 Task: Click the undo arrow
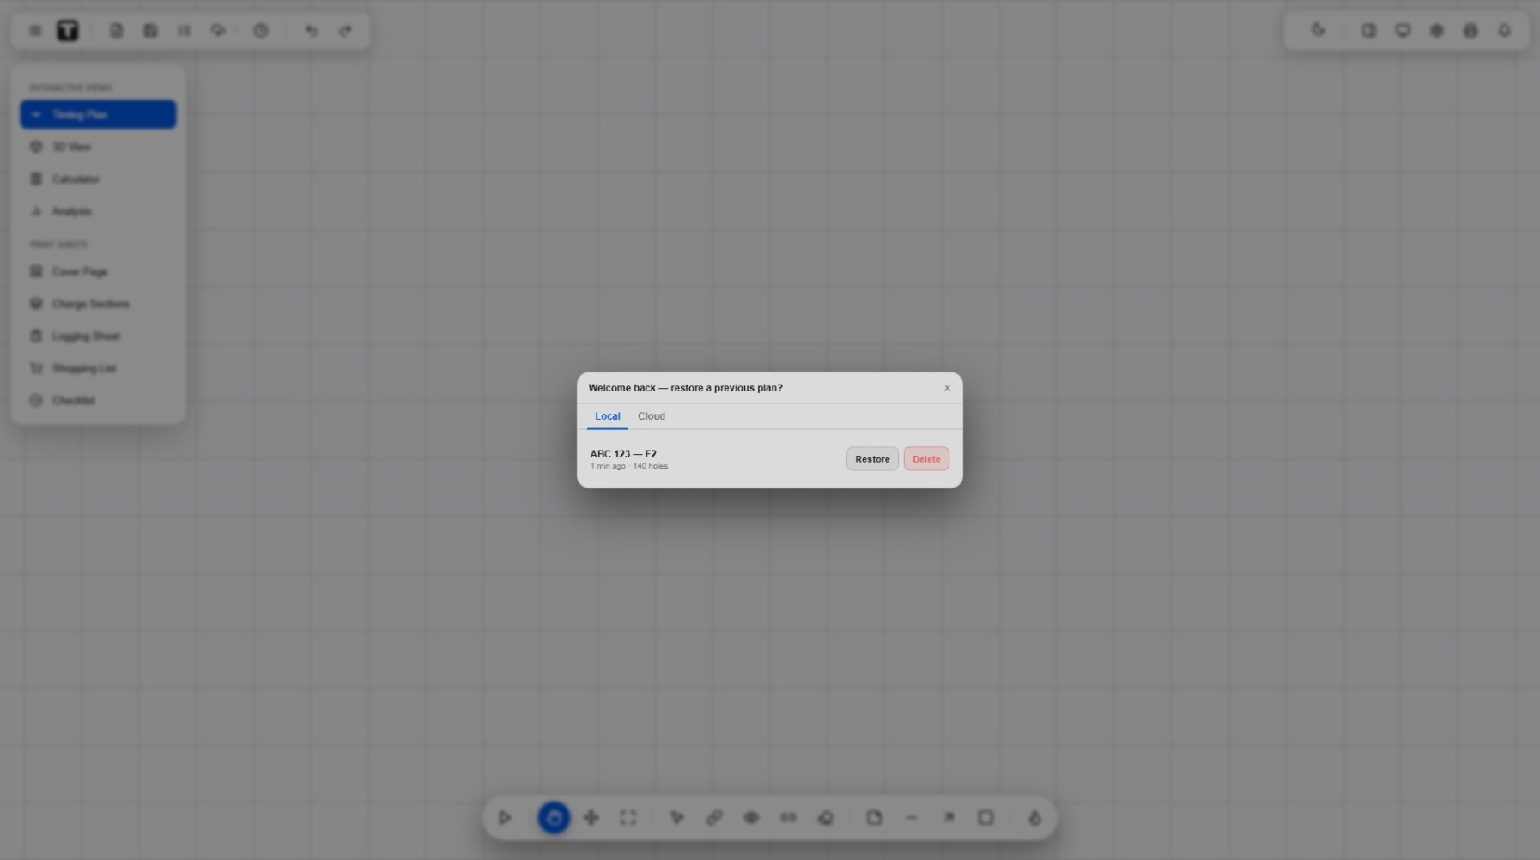pyautogui.click(x=312, y=31)
